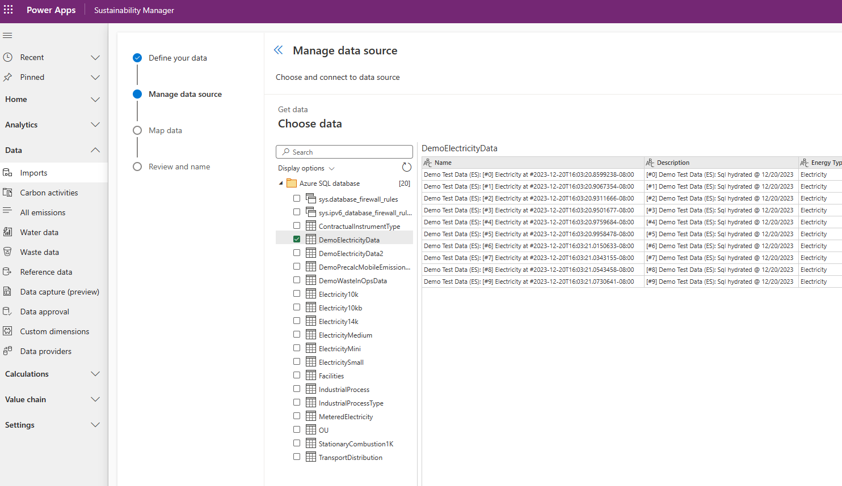The width and height of the screenshot is (842, 486).
Task: Click the Data approval icon
Action: point(8,312)
